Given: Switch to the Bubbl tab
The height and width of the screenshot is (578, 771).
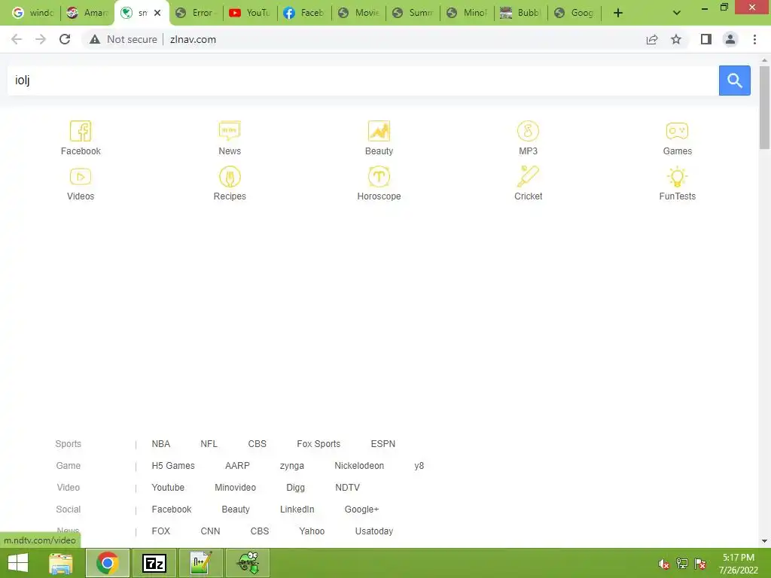Looking at the screenshot, I should [521, 13].
